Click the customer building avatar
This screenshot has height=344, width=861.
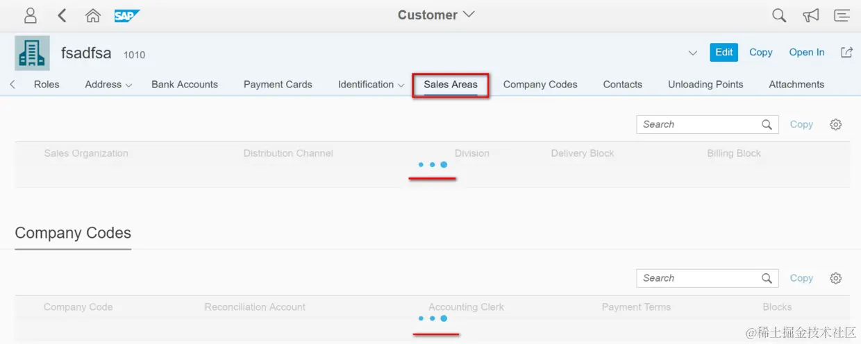coord(32,53)
